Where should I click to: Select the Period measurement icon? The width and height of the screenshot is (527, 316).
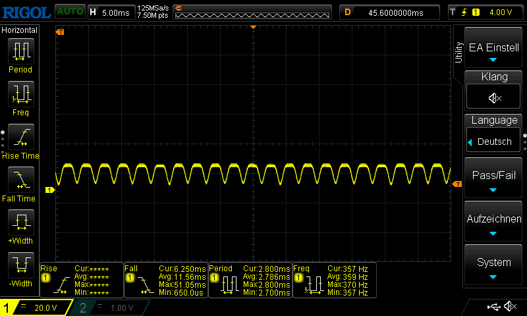20,51
